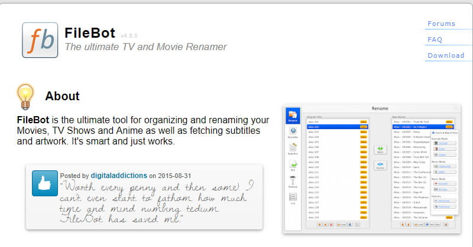
Task: Select the Rename panel icon in the sidebar
Action: [x=293, y=116]
